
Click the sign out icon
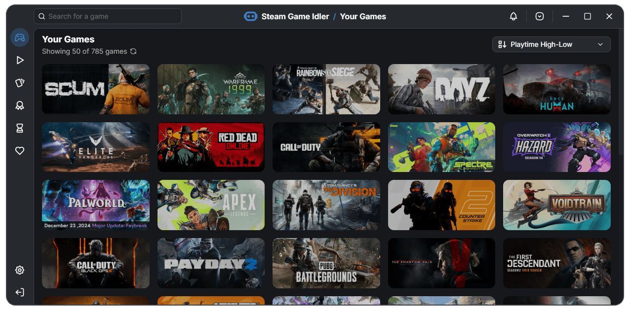(20, 293)
